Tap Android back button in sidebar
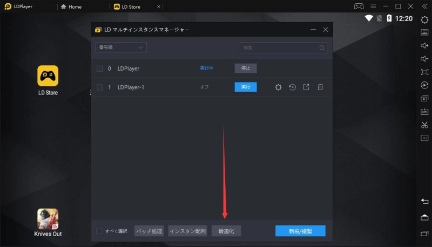The width and height of the screenshot is (432, 247). click(424, 201)
